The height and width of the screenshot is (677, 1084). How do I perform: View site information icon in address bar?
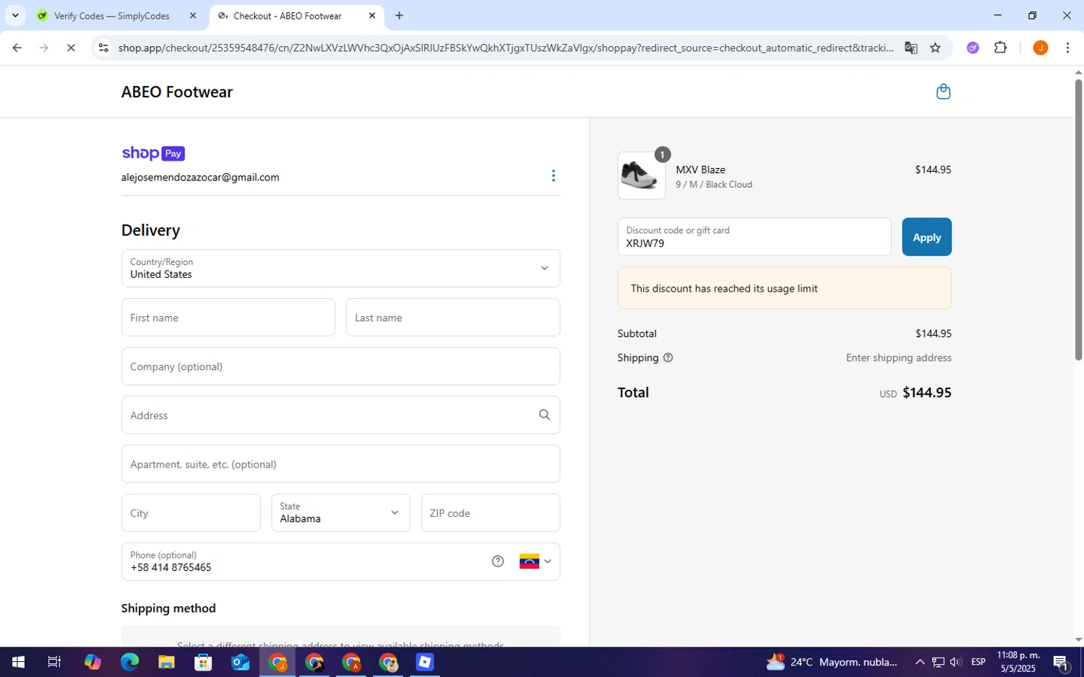pos(103,48)
